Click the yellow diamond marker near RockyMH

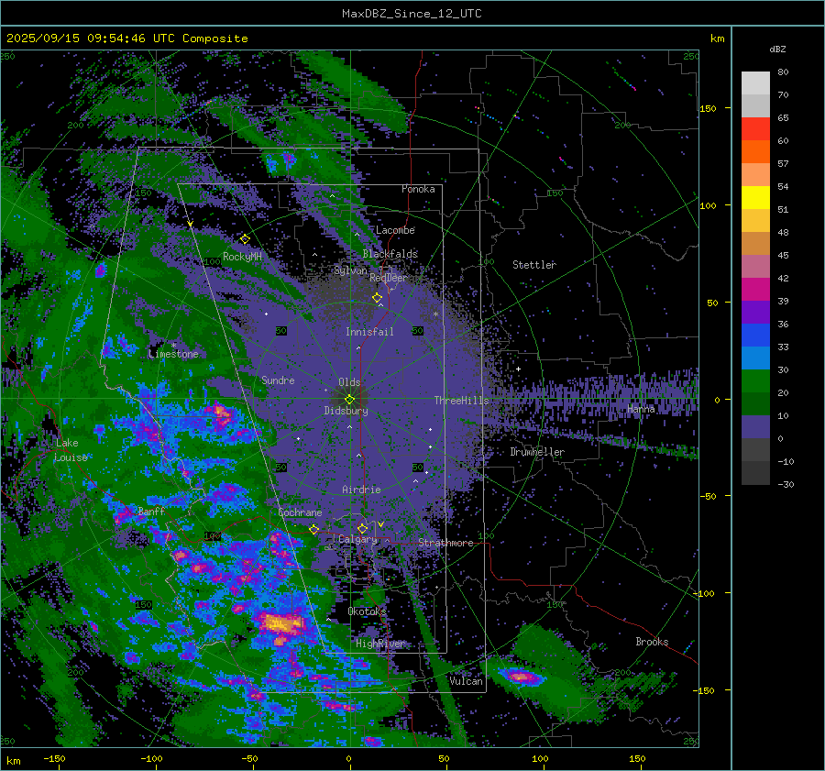(x=245, y=239)
